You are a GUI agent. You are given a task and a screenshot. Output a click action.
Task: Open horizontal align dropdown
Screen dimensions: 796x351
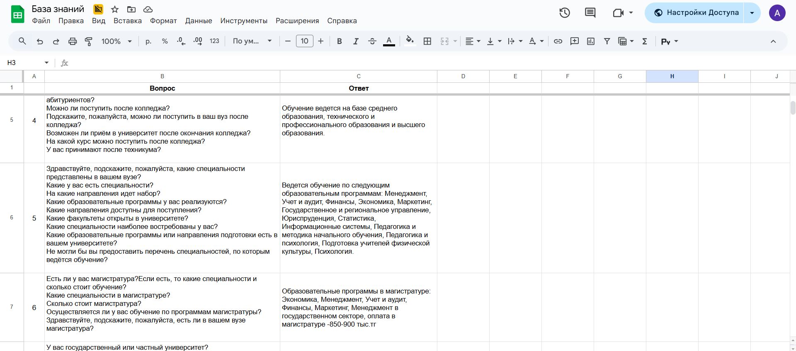click(473, 41)
